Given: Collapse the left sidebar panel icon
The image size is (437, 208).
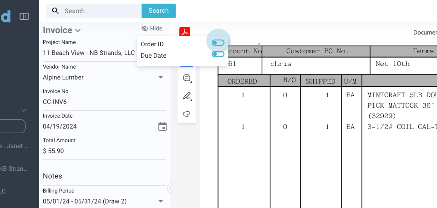Looking at the screenshot, I should coord(24,17).
